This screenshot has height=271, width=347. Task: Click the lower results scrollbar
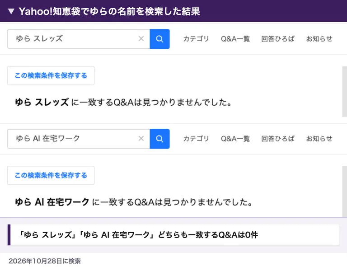(345, 192)
